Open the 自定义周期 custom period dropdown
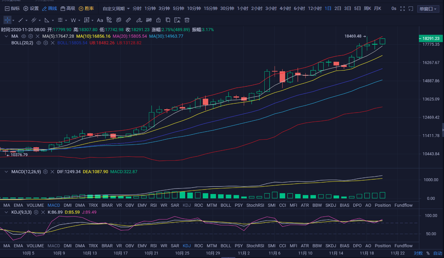This screenshot has height=258, width=444. point(116,9)
